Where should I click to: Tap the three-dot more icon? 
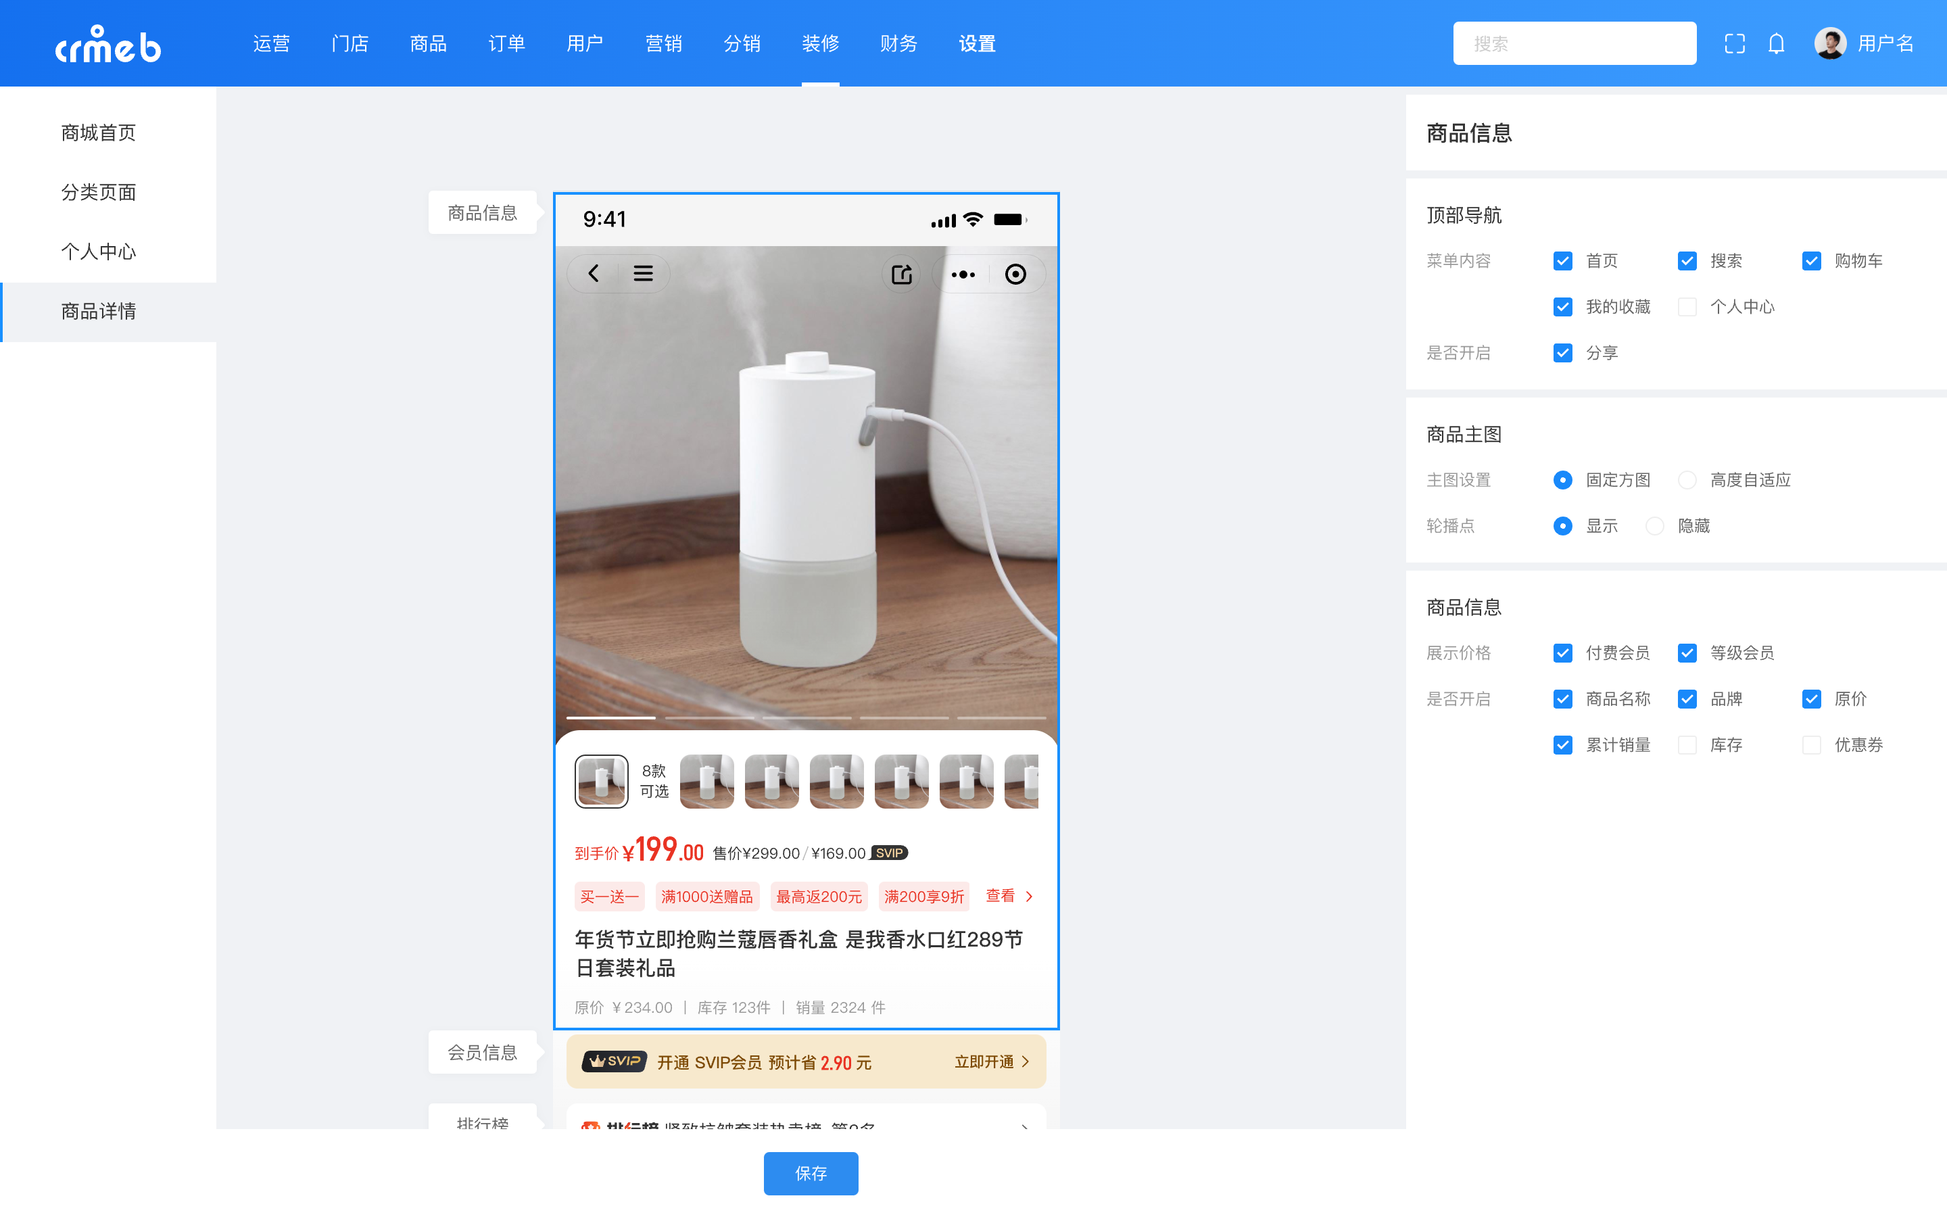point(963,275)
